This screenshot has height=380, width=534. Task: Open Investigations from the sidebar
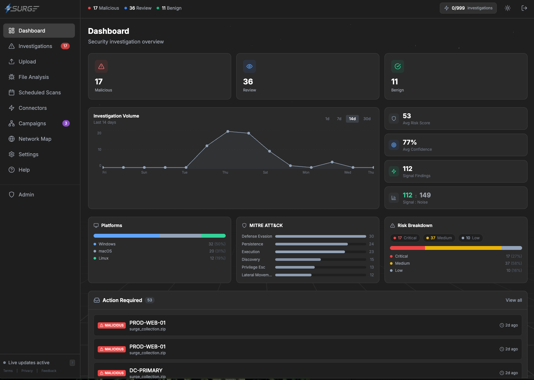pyautogui.click(x=35, y=46)
